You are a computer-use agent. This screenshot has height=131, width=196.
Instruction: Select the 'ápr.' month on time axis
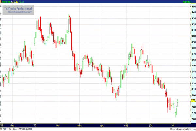tap(102, 125)
